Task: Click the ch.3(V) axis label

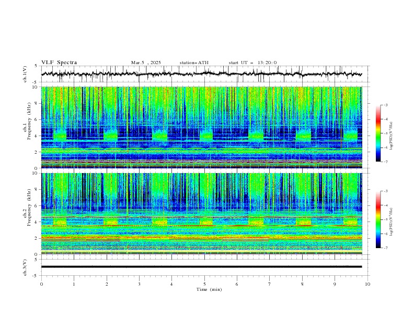Action: (25, 267)
